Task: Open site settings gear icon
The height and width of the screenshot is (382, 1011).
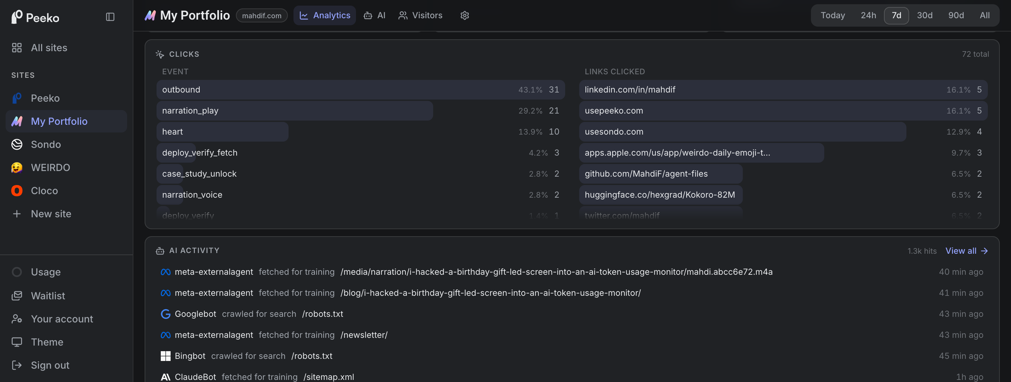Action: click(x=465, y=15)
